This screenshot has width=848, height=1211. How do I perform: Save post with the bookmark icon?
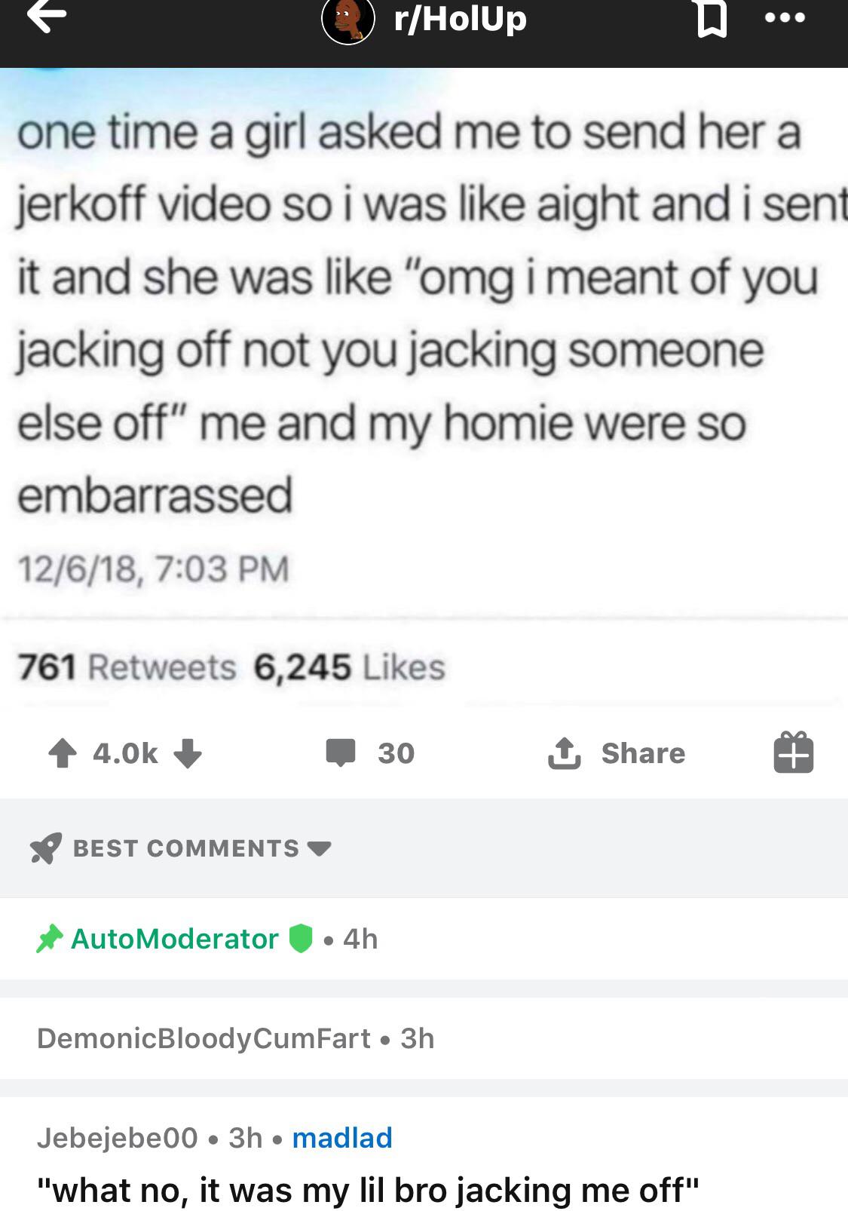[x=712, y=17]
